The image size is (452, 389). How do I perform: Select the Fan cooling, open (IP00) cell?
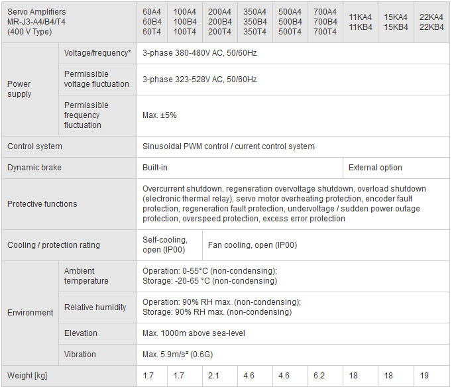coord(253,245)
